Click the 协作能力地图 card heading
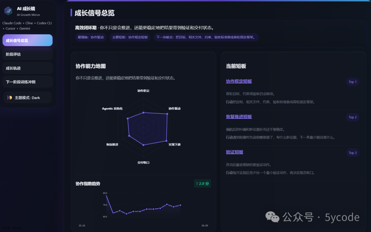The image size is (371, 232). click(91, 66)
